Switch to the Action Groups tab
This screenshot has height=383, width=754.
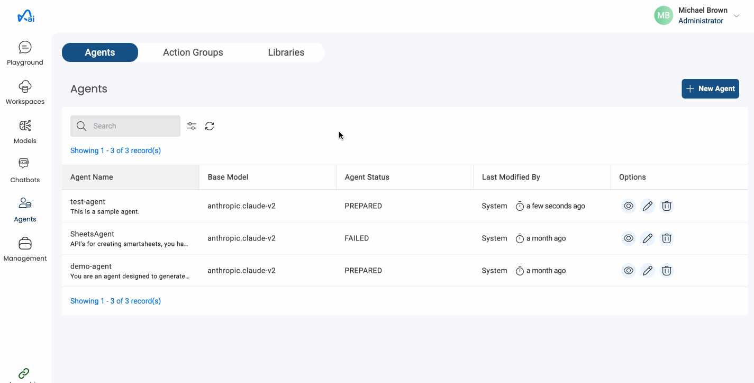pos(193,52)
